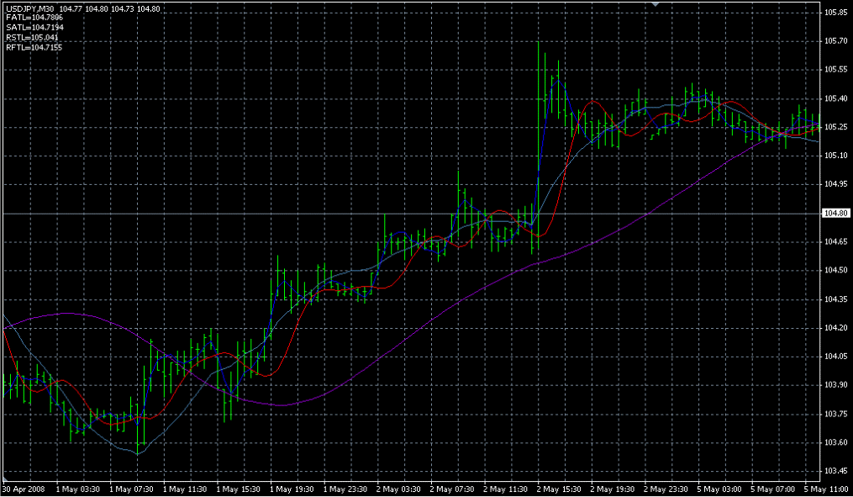Viewport: 853px width, 497px height.
Task: Click the 105.85 price axis label
Action: pyautogui.click(x=835, y=13)
